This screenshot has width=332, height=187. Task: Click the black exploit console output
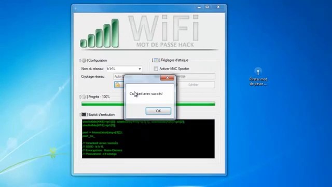point(148,139)
